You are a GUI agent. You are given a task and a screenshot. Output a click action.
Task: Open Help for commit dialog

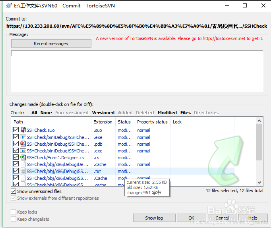[253, 218]
